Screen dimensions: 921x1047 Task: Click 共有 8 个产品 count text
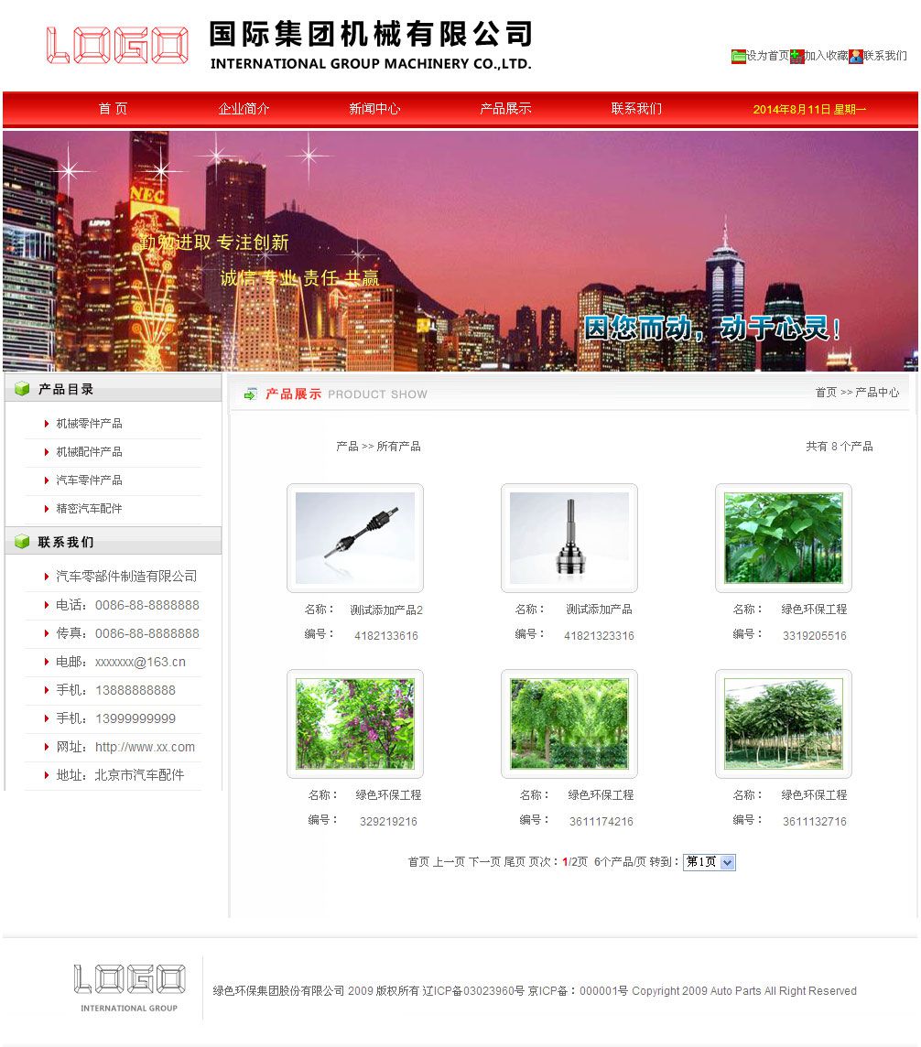(839, 446)
